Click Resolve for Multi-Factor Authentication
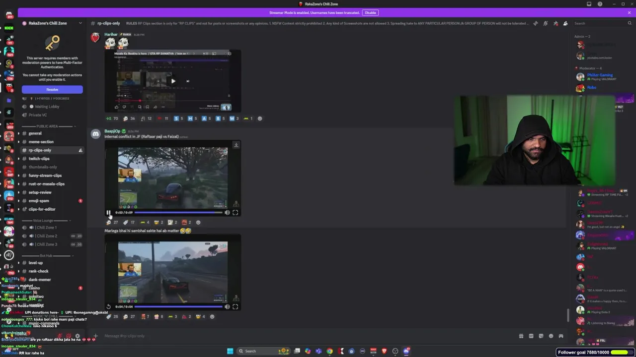The height and width of the screenshot is (357, 636). click(52, 89)
